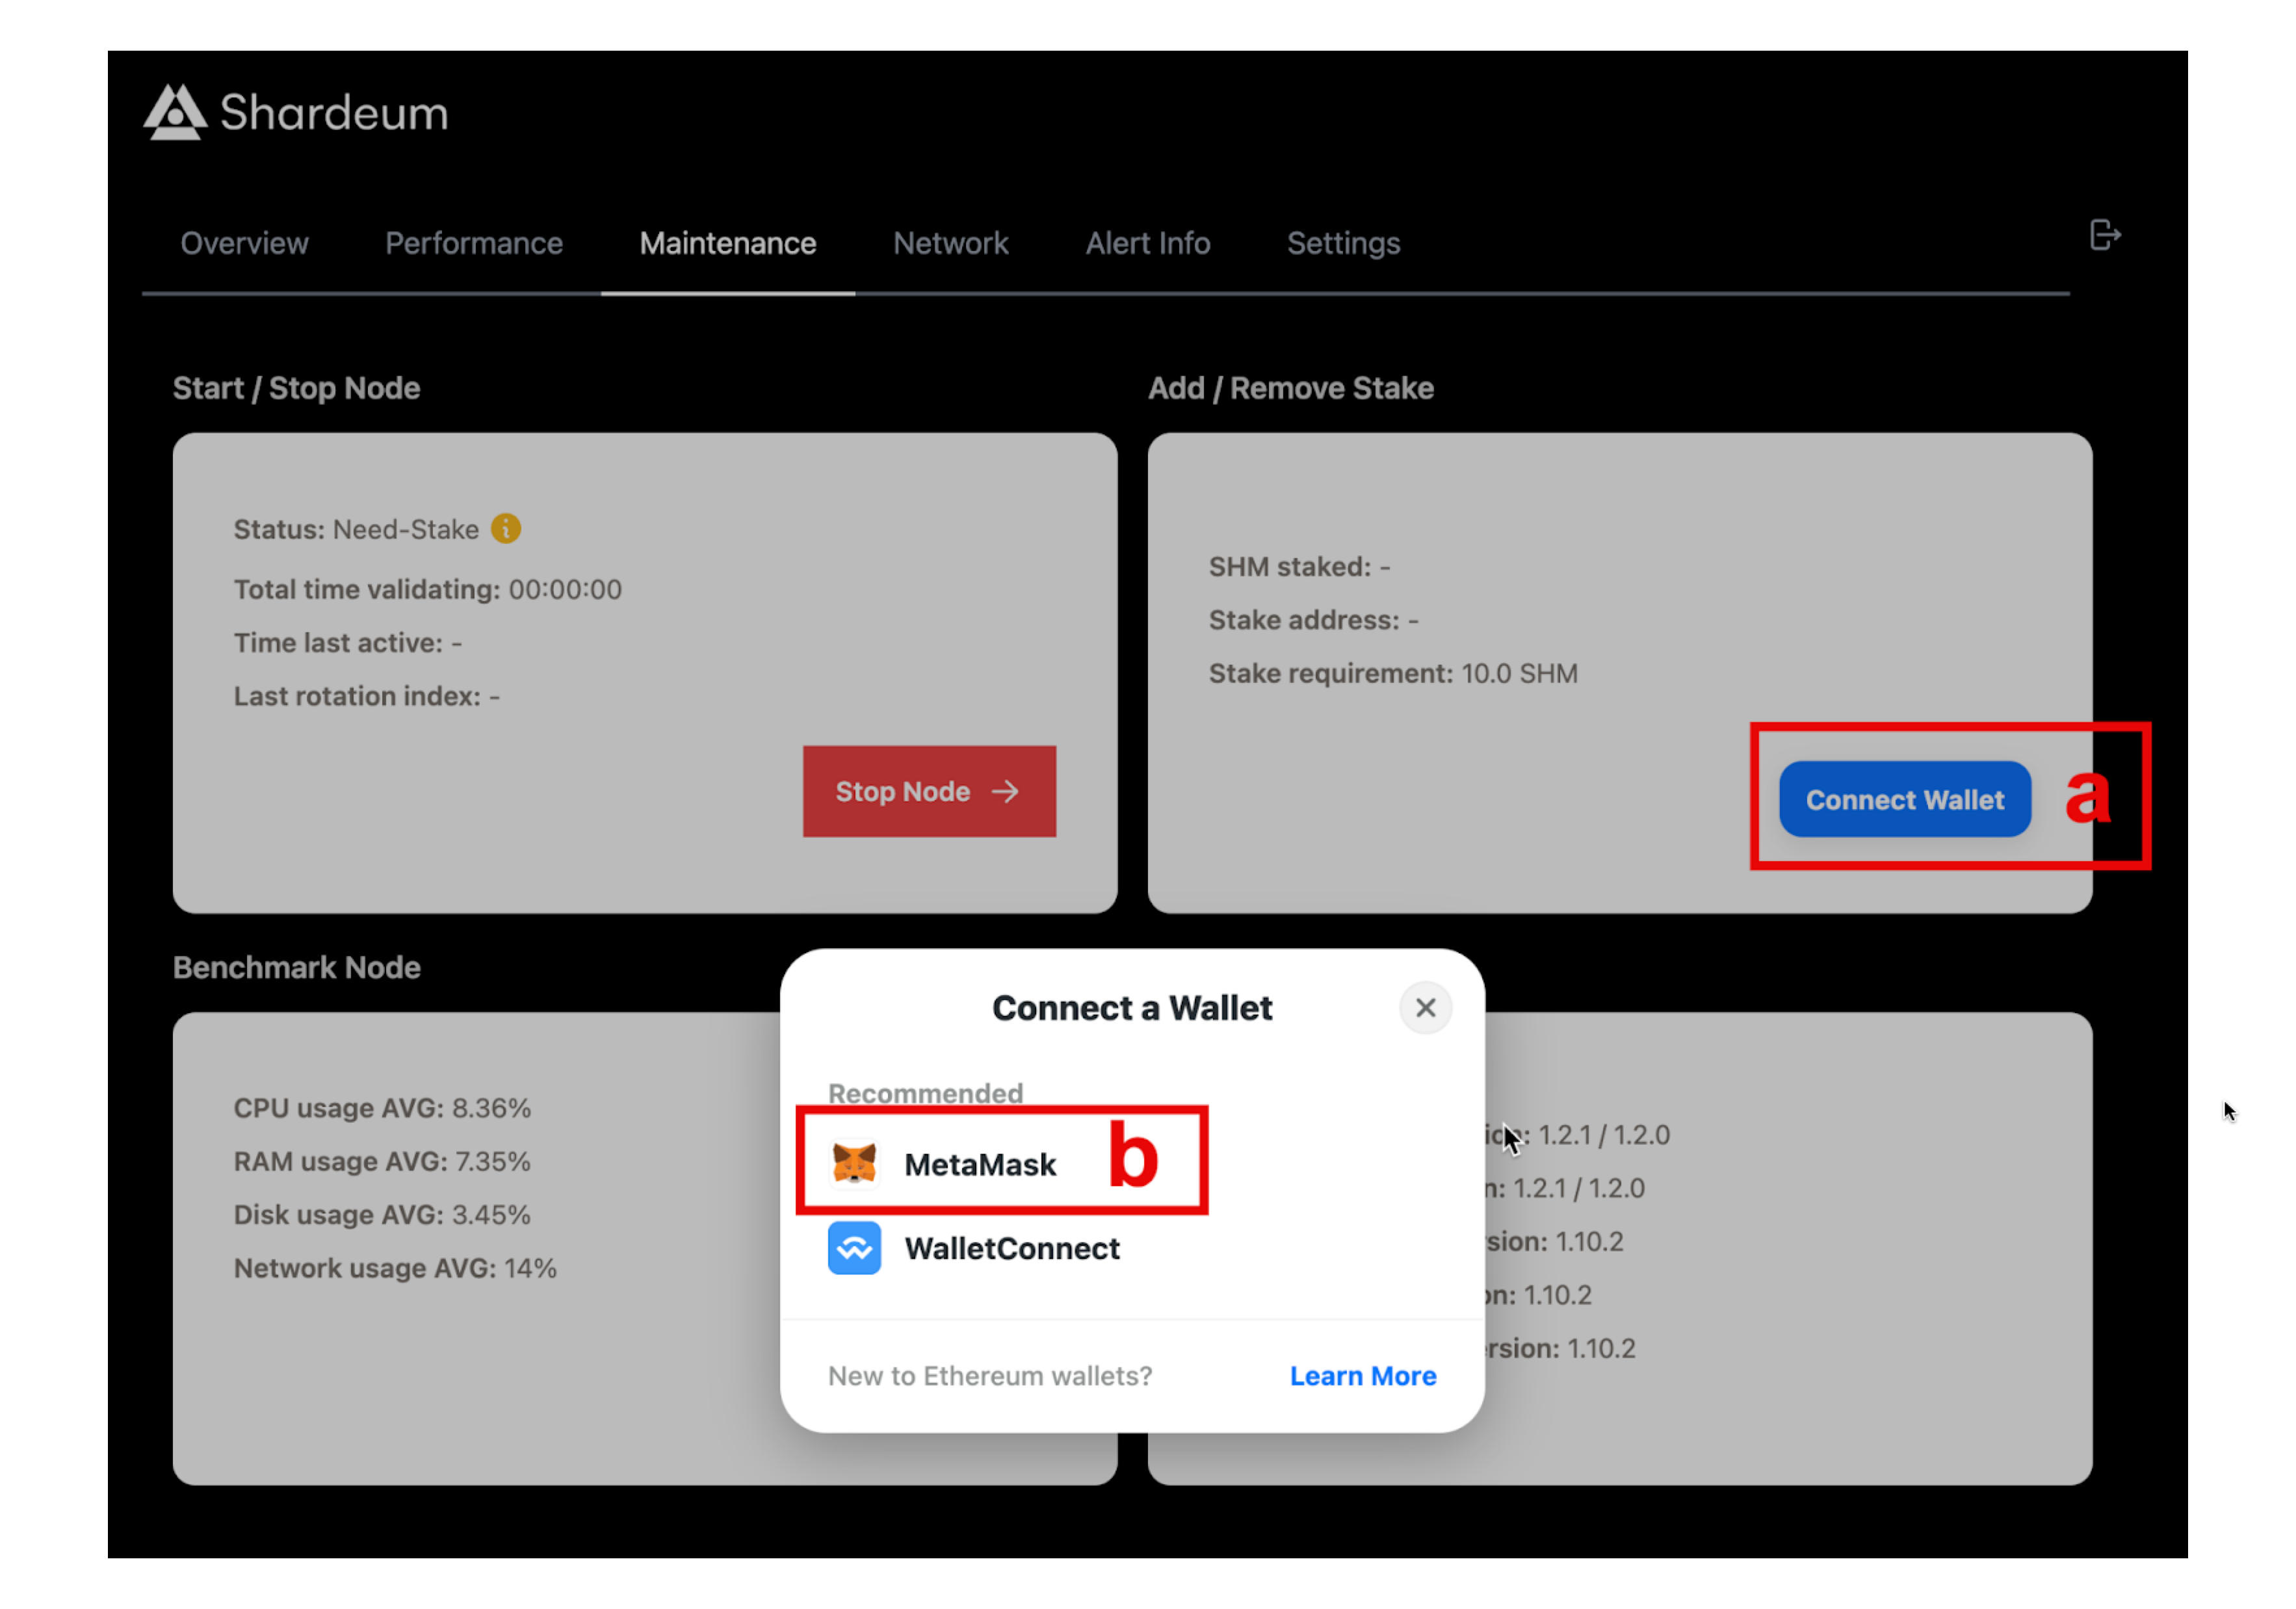This screenshot has height=1609, width=2296.
Task: Click New to Ethereum wallets? text
Action: (x=990, y=1376)
